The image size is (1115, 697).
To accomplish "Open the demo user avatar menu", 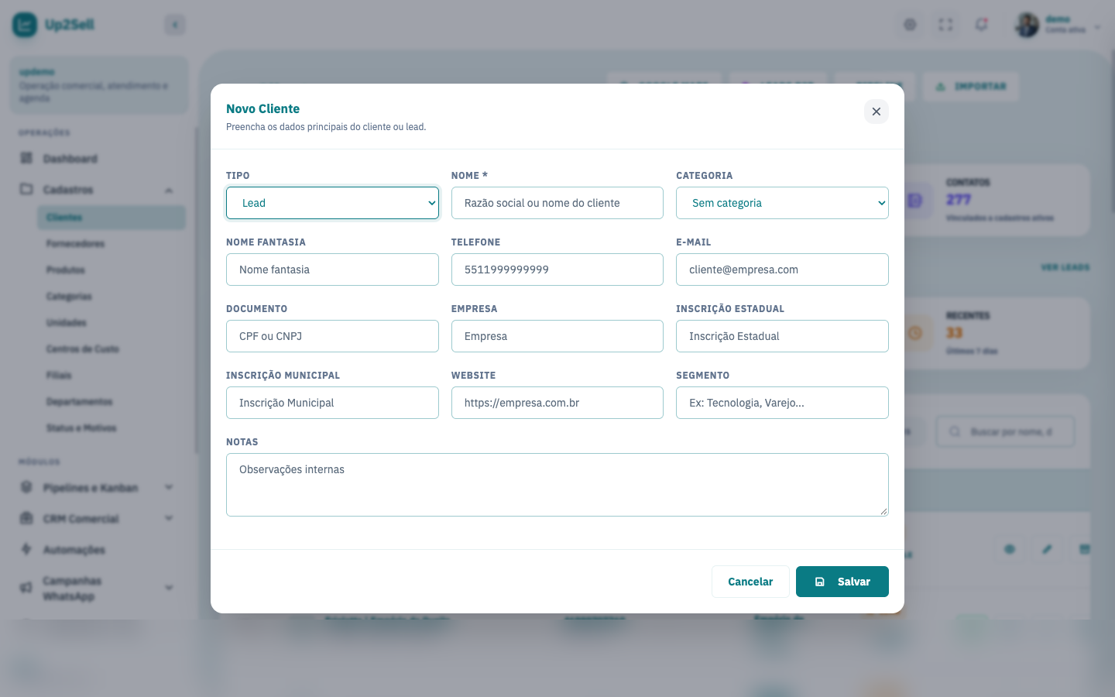I will point(1058,25).
